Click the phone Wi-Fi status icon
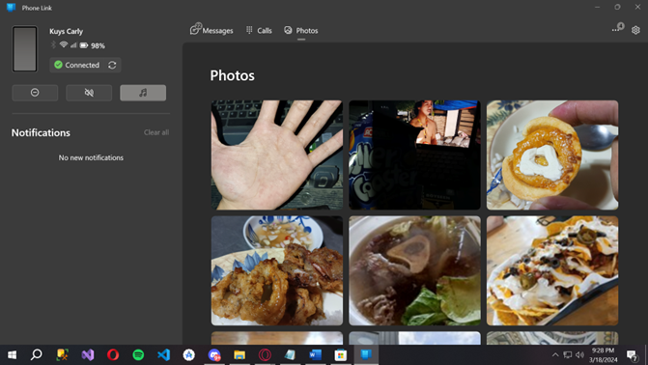Viewport: 648px width, 365px height. tap(63, 44)
